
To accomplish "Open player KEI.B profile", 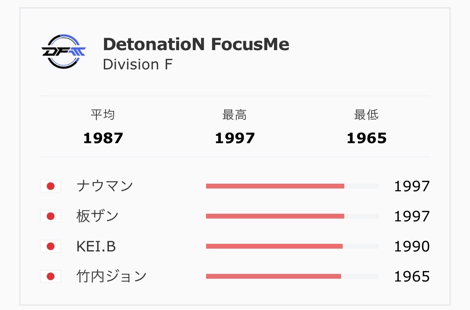I will coord(96,247).
